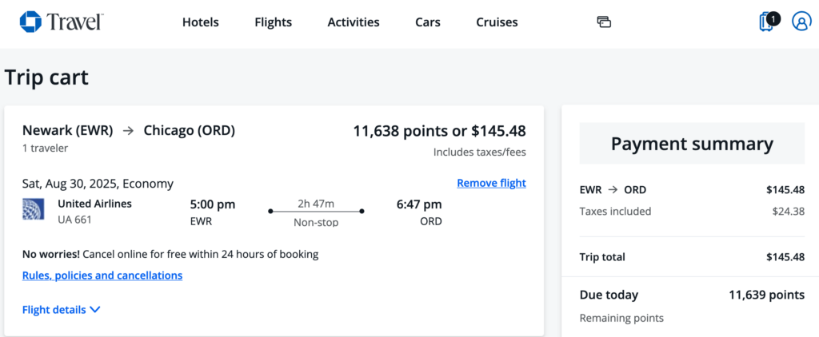Open the Hotels menu item
The image size is (819, 337).
[x=201, y=22]
